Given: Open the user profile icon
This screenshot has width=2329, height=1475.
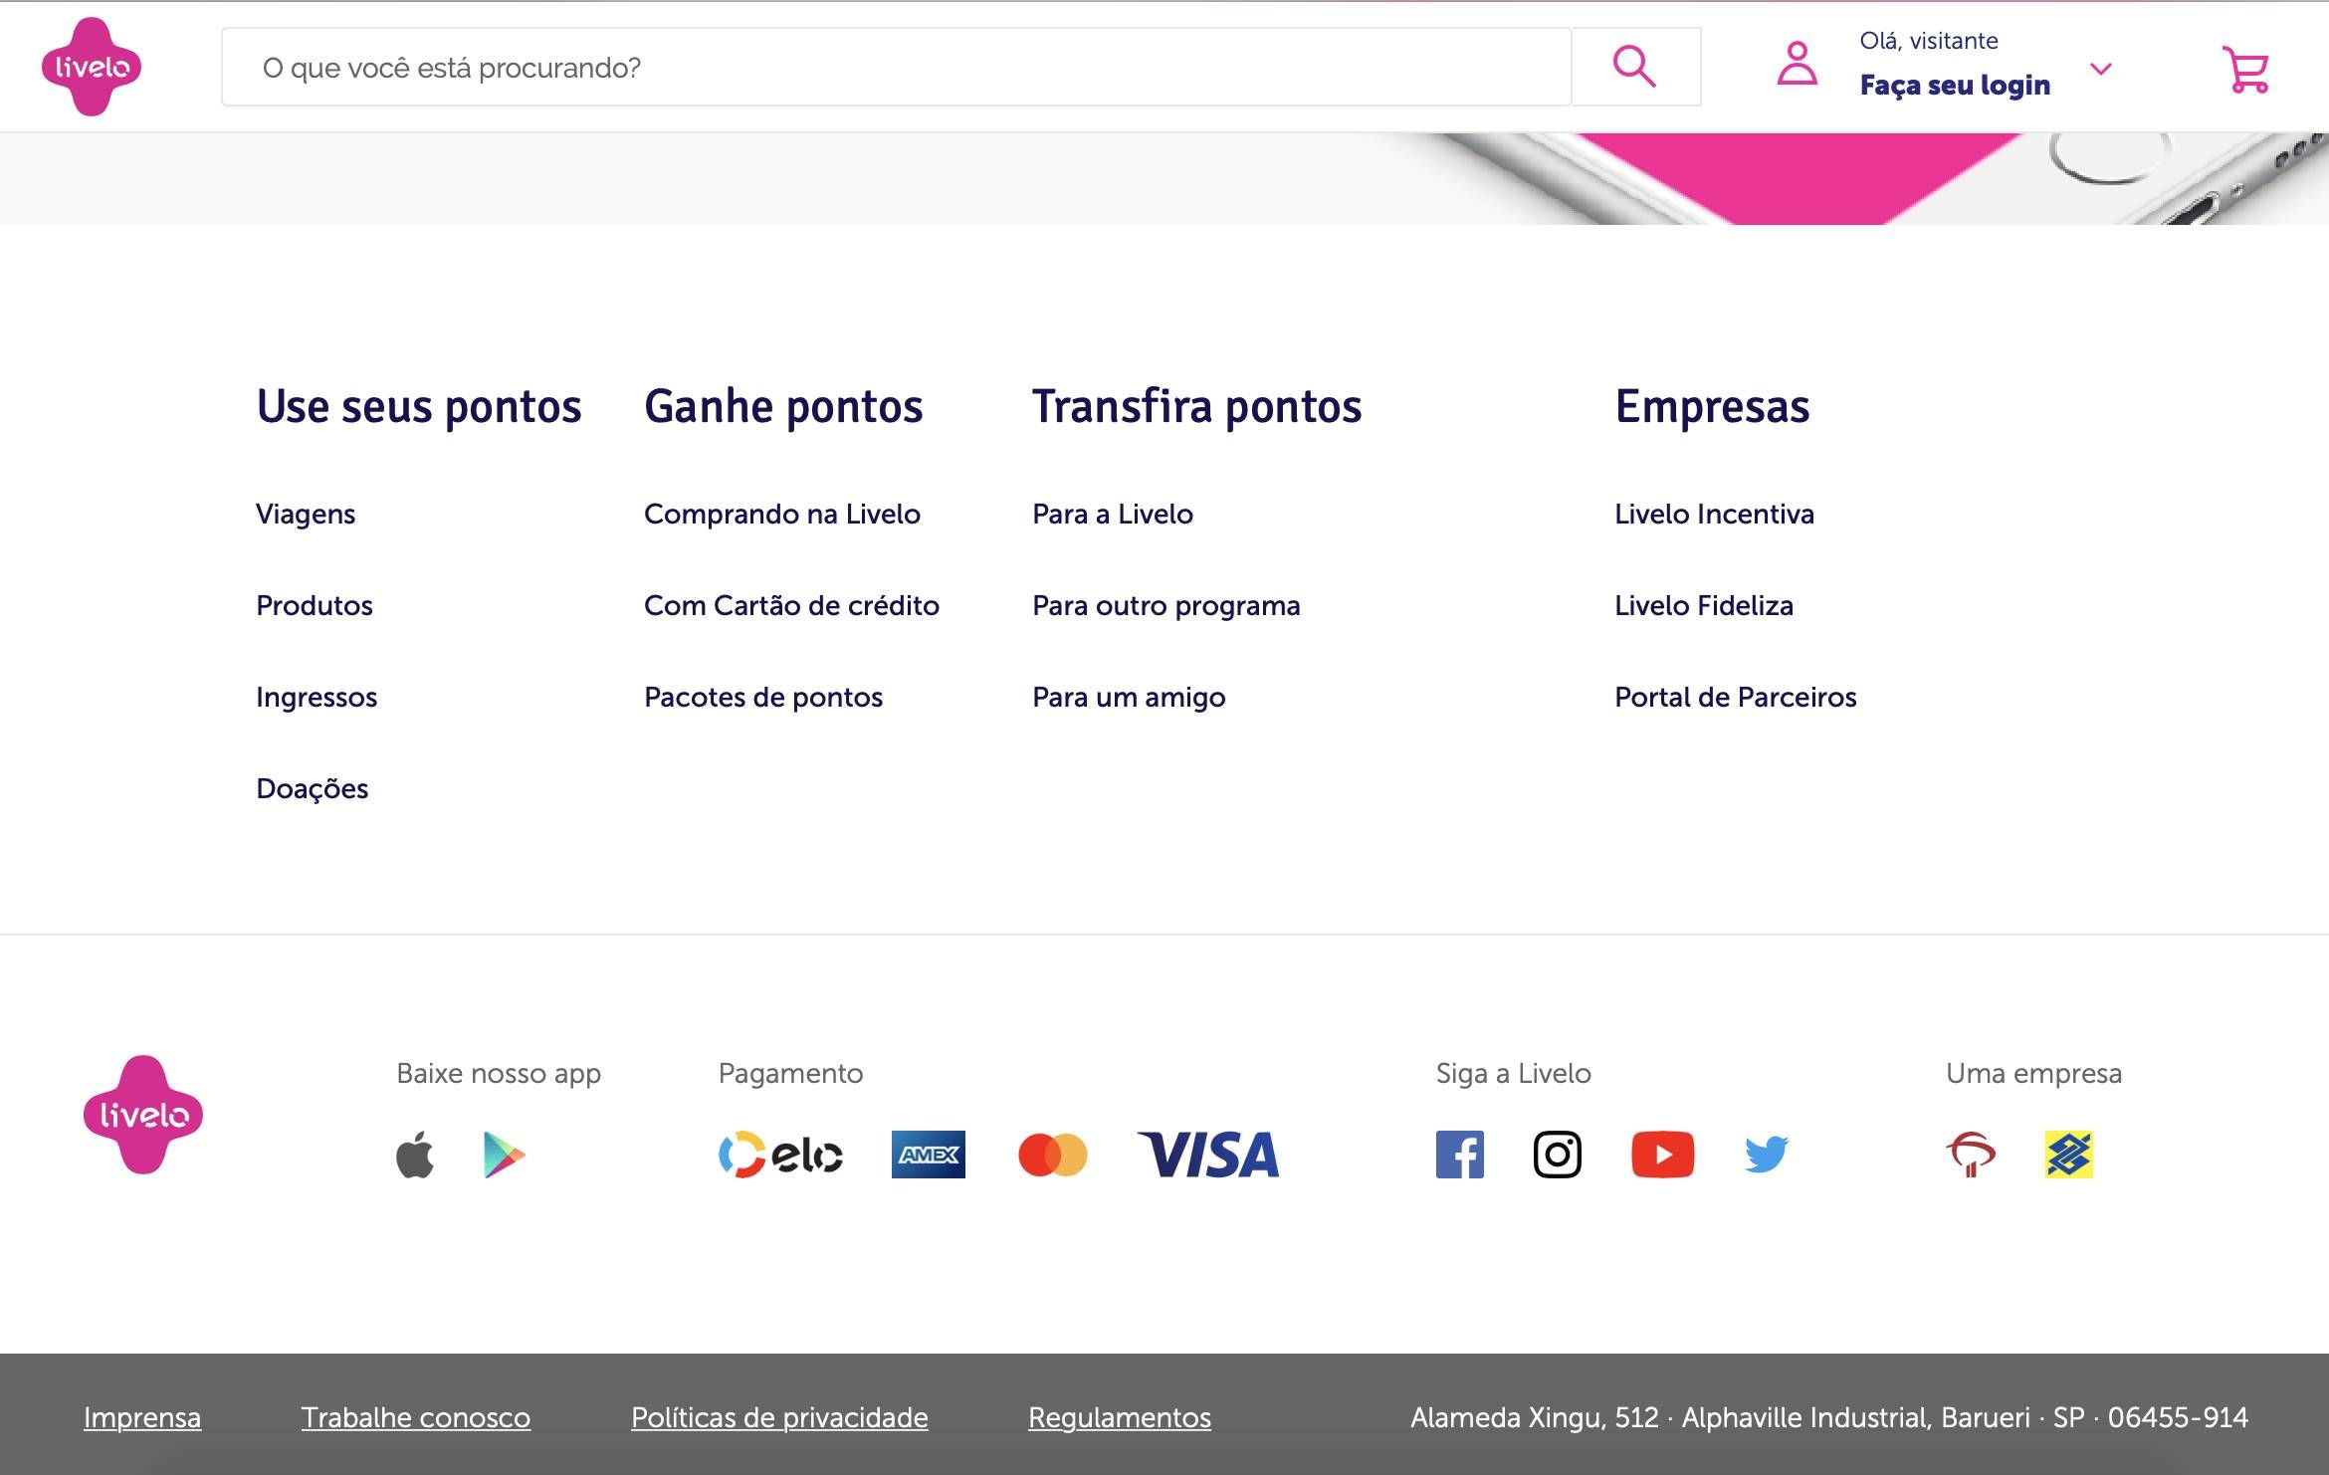Looking at the screenshot, I should click(1797, 64).
